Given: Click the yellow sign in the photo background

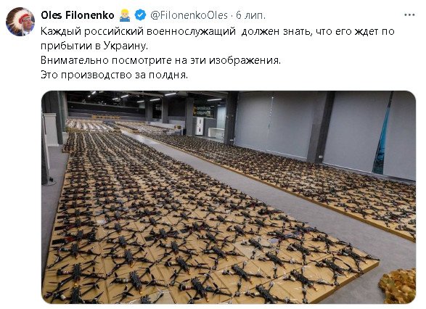Looking at the screenshot, I should (203, 111).
